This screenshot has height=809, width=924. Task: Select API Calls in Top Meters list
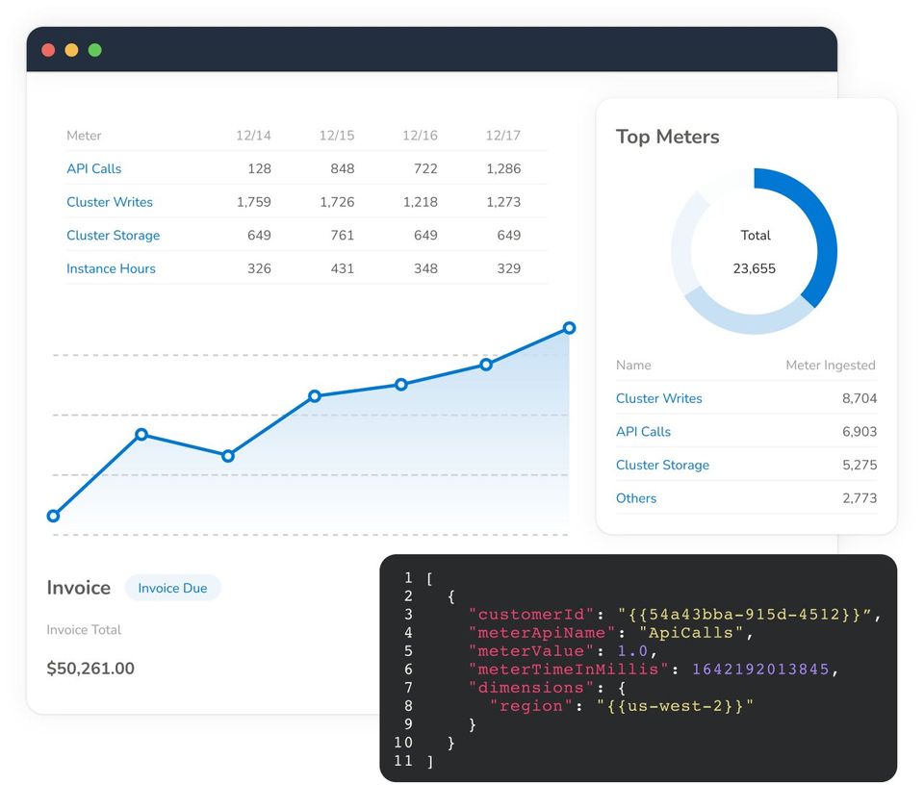643,432
